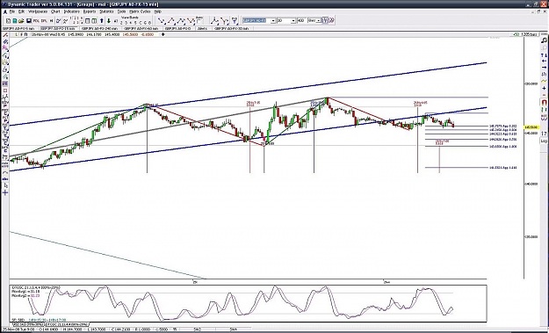Switch to the Alerts tab
Viewport: 549px width, 333px height.
[x=202, y=28]
